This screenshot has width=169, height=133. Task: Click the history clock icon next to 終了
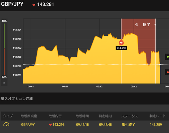(x=137, y=25)
